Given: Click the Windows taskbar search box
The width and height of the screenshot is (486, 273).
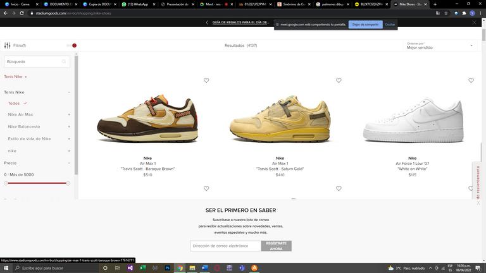Looking at the screenshot, I should (x=56, y=268).
